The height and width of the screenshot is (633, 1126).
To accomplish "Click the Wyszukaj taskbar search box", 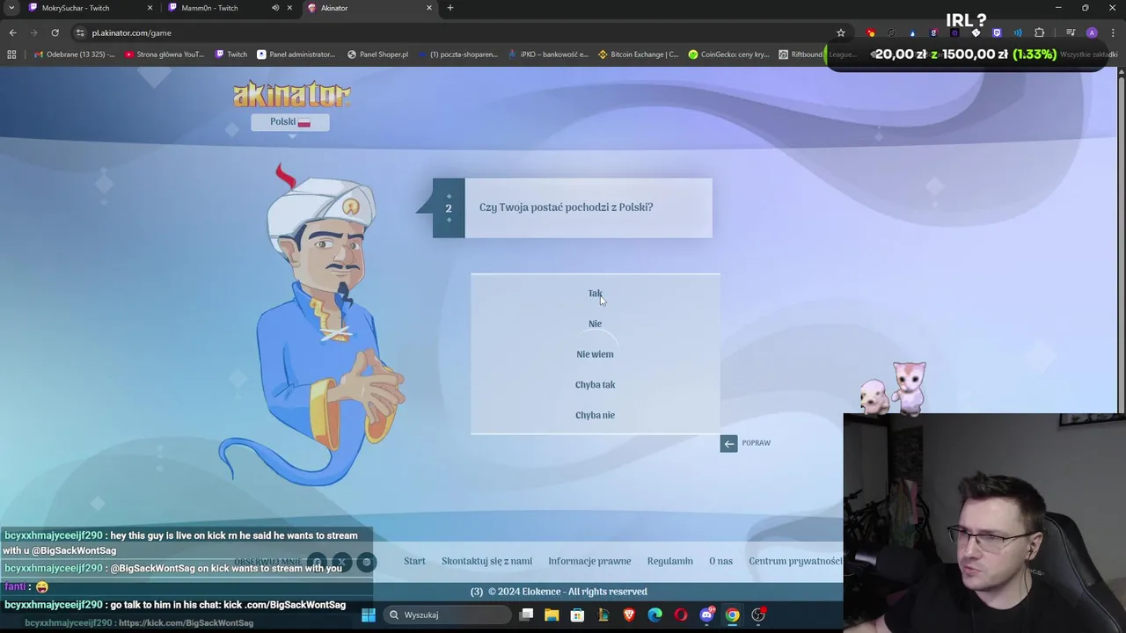I will click(448, 615).
